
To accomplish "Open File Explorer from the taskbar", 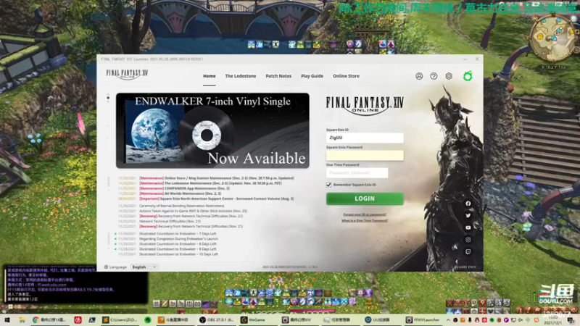I will [x=22, y=319].
